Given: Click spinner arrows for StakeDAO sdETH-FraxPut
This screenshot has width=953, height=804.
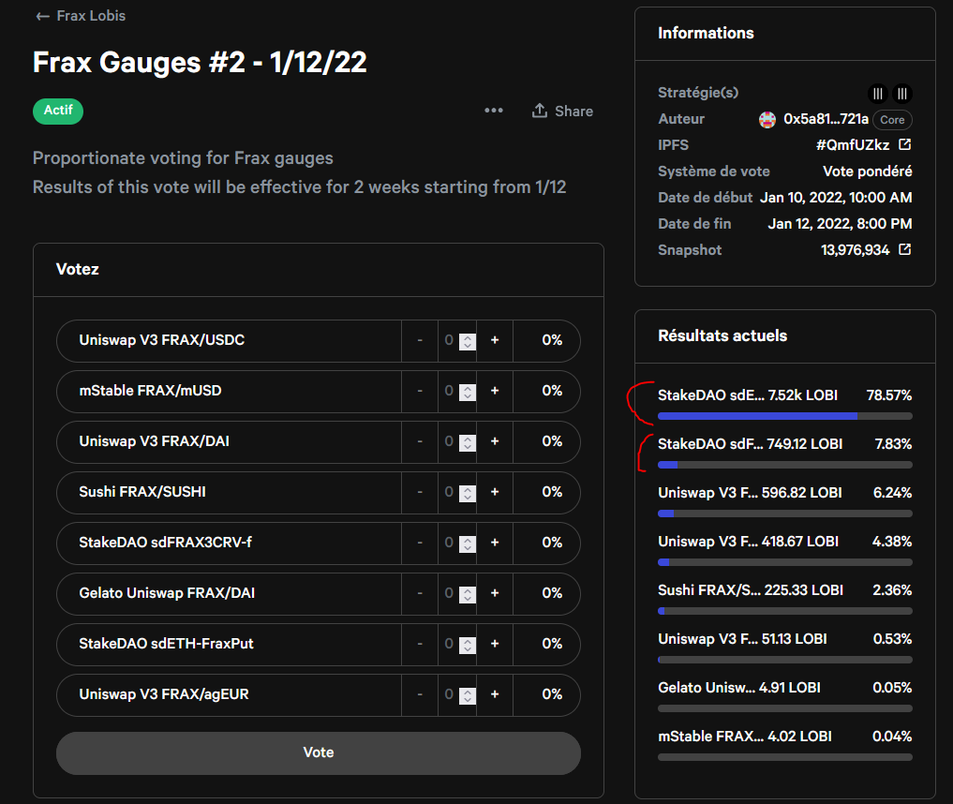Looking at the screenshot, I should click(x=468, y=645).
